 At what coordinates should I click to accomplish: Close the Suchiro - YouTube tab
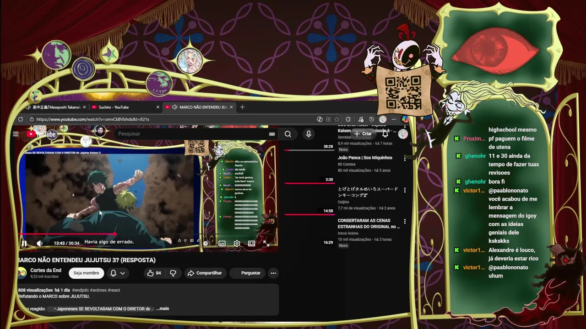pyautogui.click(x=158, y=107)
